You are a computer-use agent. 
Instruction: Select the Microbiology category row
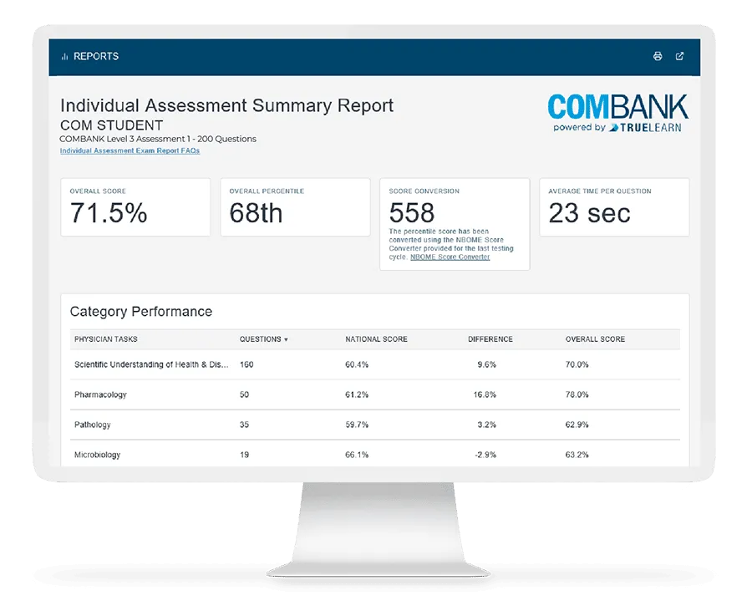[97, 455]
